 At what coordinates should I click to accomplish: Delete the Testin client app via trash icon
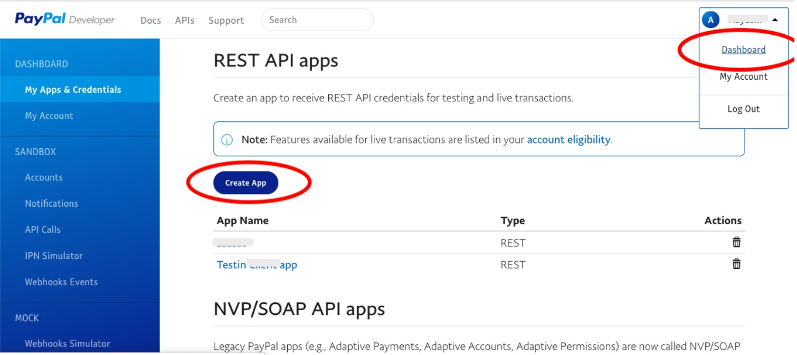(736, 264)
